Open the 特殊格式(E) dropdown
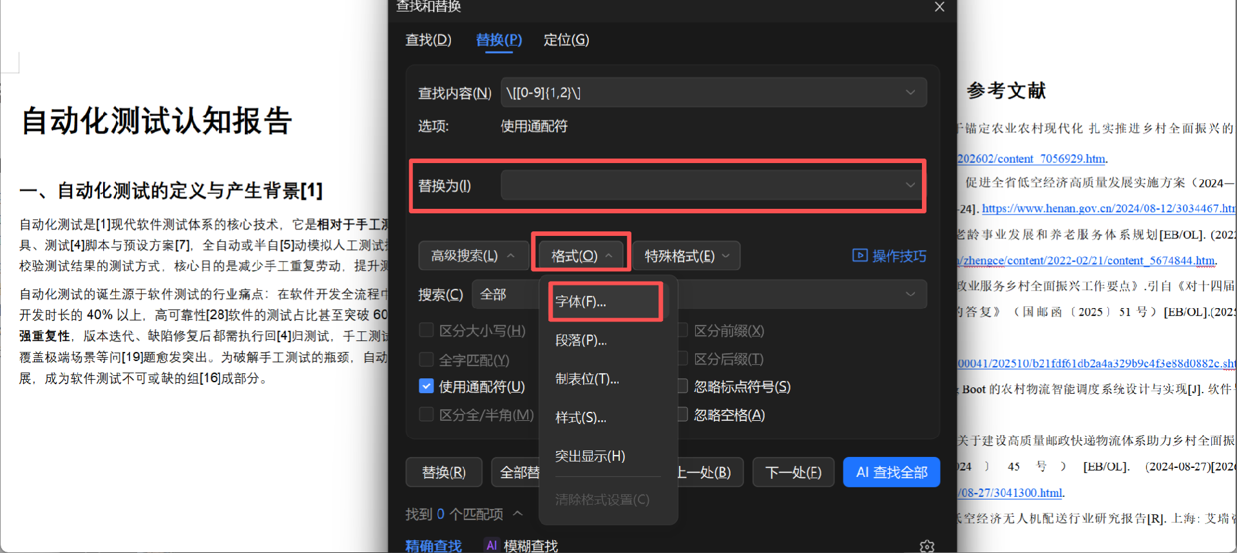The width and height of the screenshot is (1237, 553). click(x=686, y=256)
